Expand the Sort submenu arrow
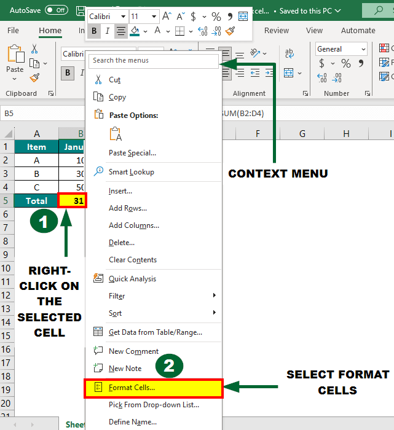This screenshot has height=430, width=394. click(x=215, y=312)
